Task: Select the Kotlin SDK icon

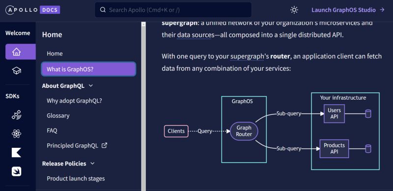Action: click(x=17, y=152)
